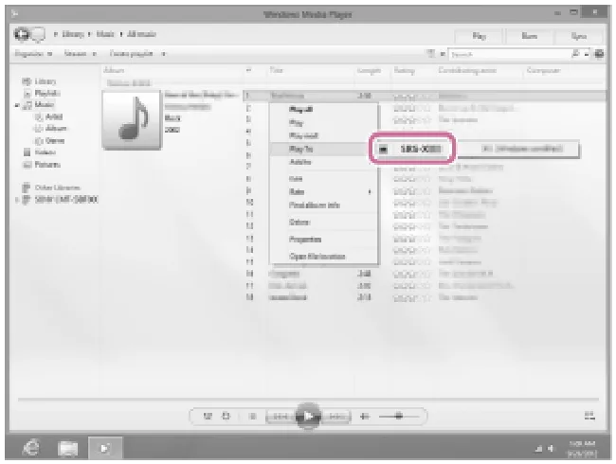Open the View options dropdown arrow
This screenshot has height=464, width=616.
[x=443, y=54]
